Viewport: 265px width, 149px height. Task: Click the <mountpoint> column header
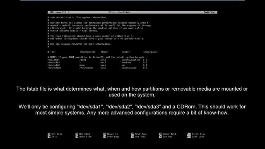point(87,52)
